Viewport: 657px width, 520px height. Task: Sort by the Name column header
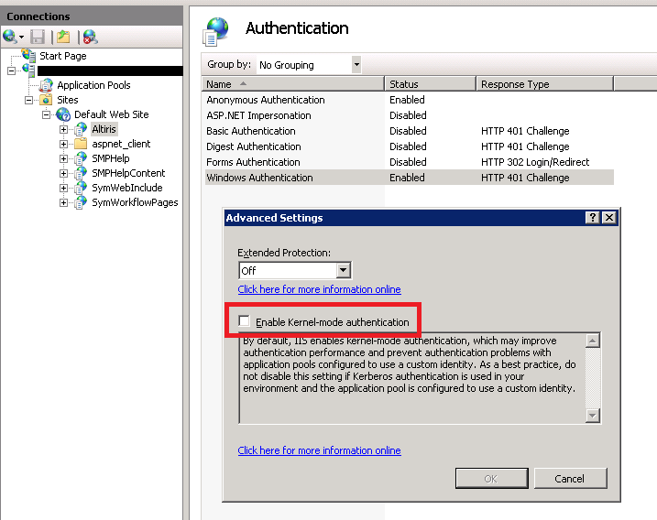(293, 83)
